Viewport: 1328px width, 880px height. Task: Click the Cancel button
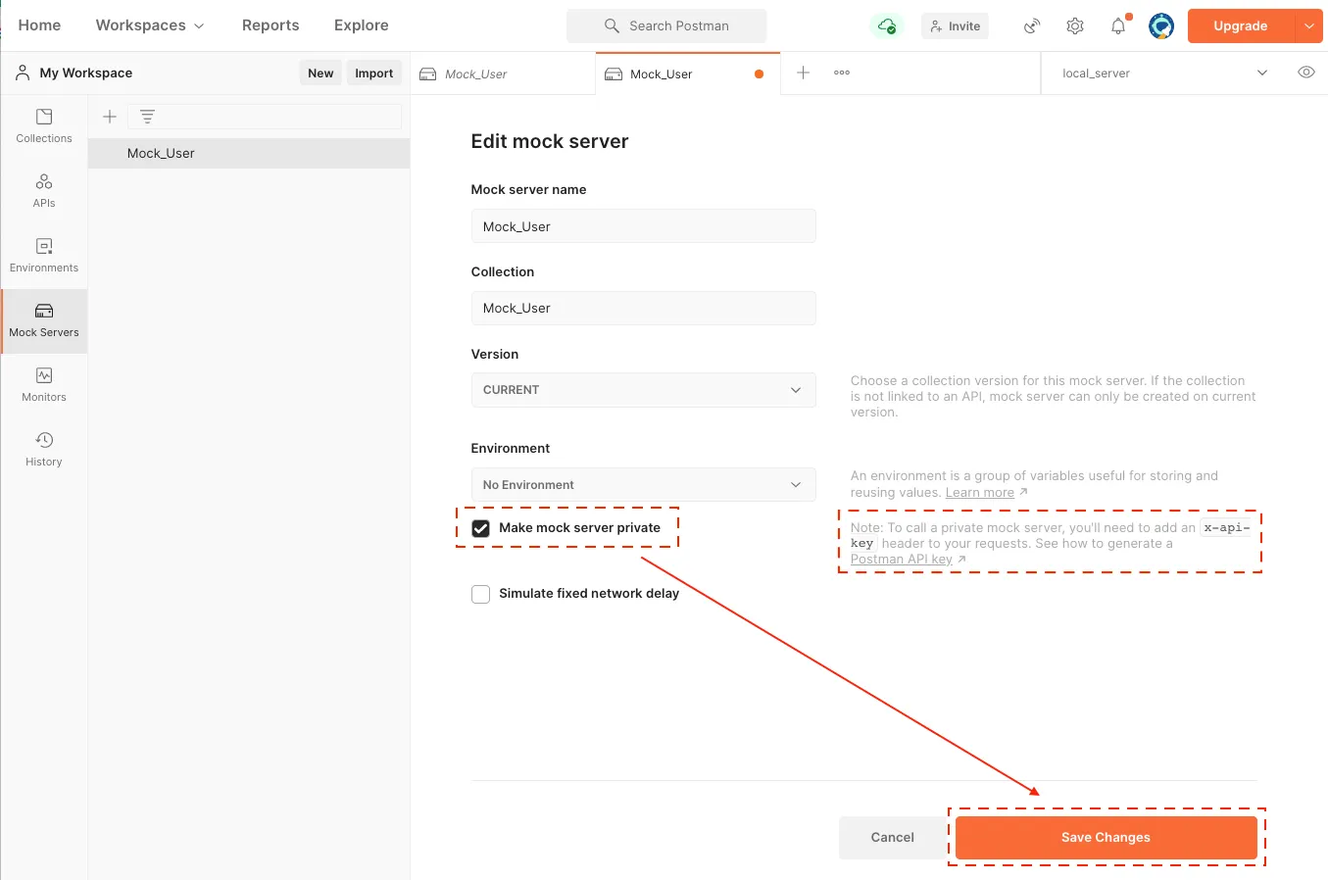pos(893,838)
